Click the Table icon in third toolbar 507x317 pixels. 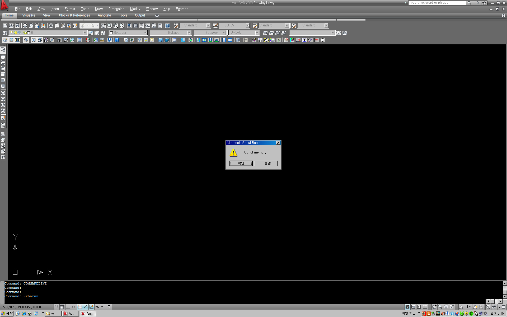pos(79,40)
